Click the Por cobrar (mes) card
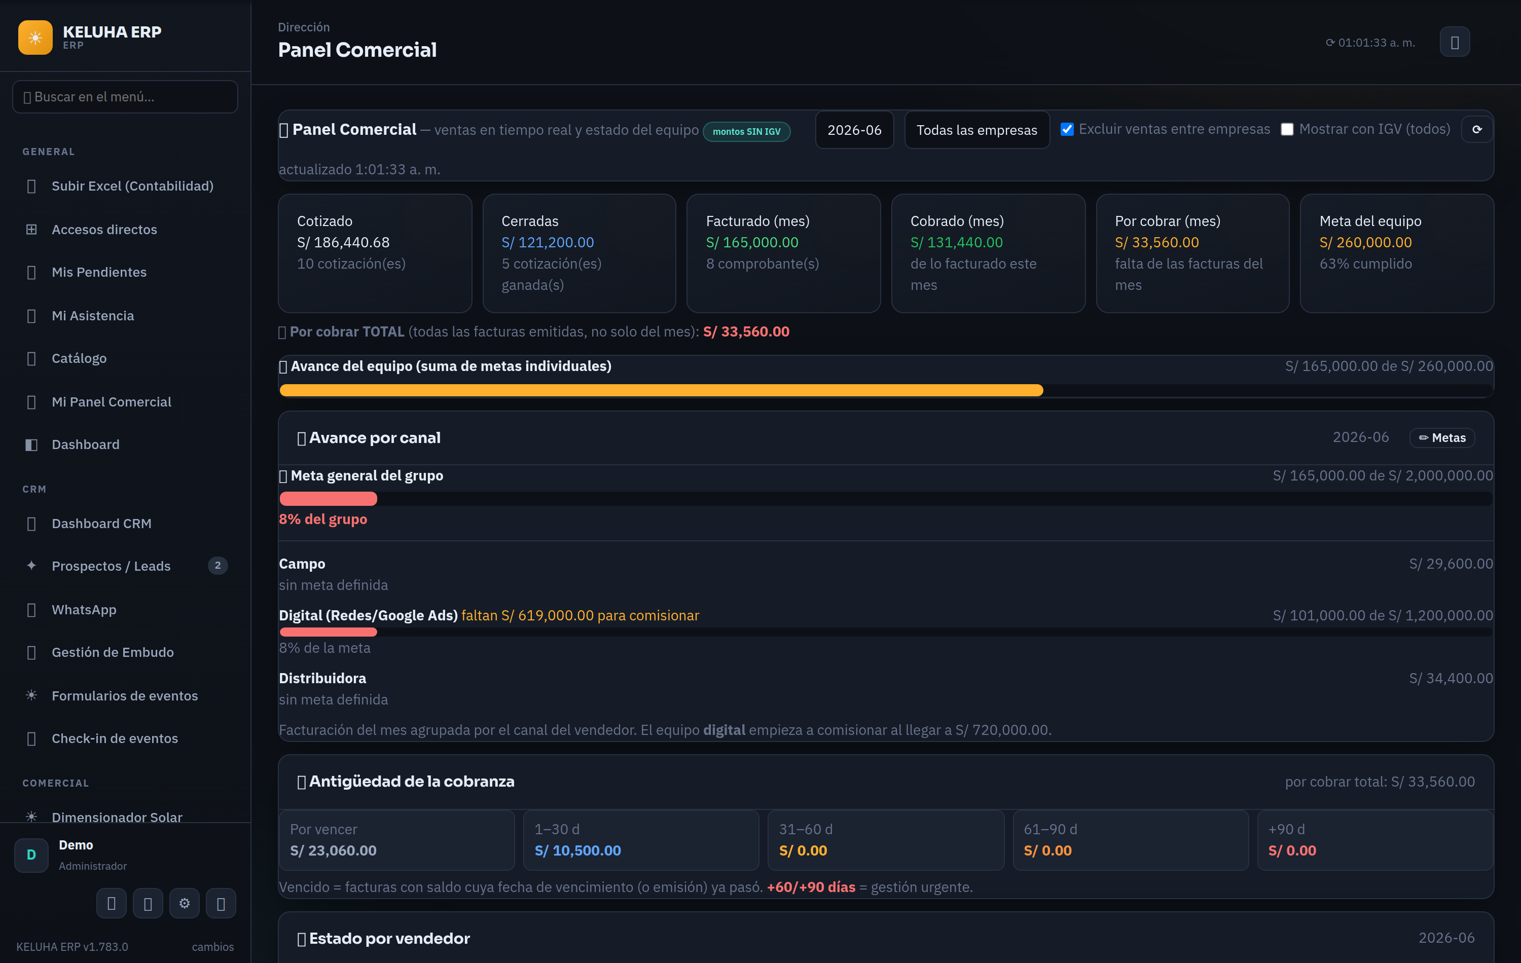The image size is (1521, 963). click(x=1192, y=253)
